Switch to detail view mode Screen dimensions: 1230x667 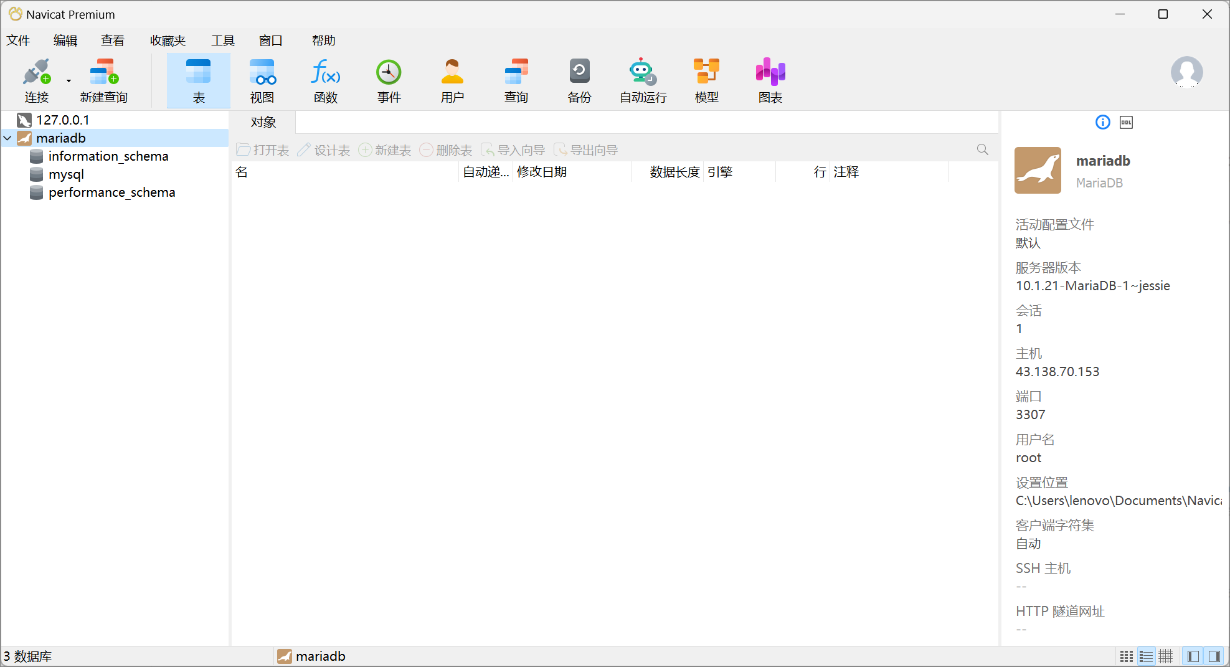tap(1166, 656)
